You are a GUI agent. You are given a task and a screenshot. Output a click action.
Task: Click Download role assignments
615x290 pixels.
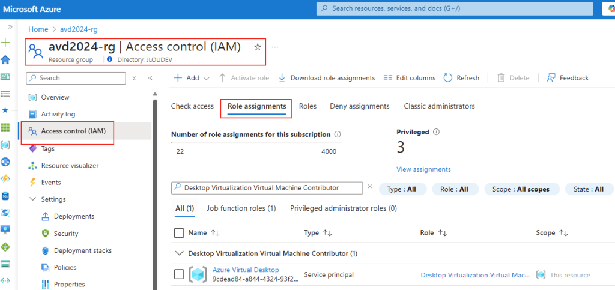[x=327, y=78]
